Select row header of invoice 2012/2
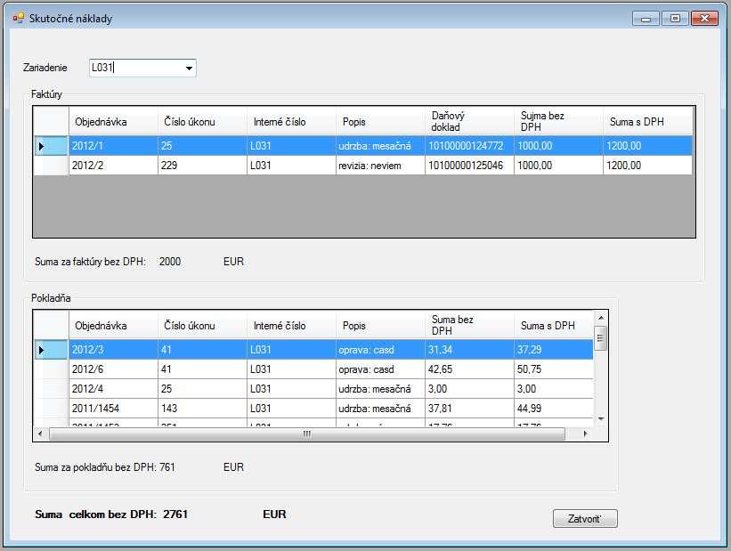Image resolution: width=731 pixels, height=551 pixels. pos(52,166)
